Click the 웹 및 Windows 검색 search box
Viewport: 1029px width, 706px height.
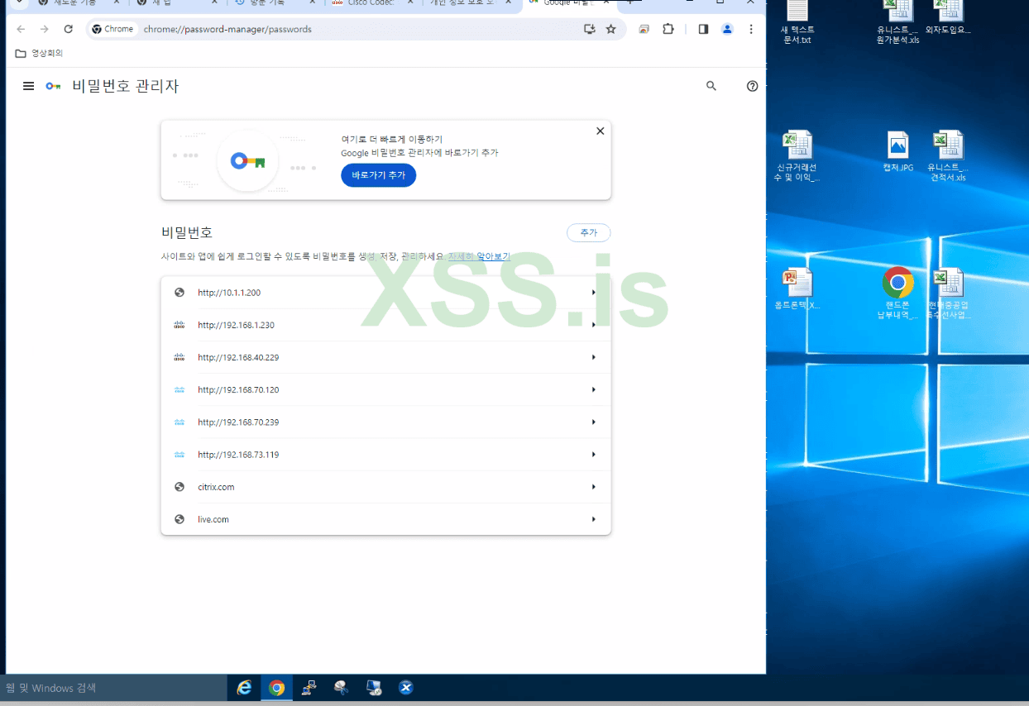click(113, 688)
